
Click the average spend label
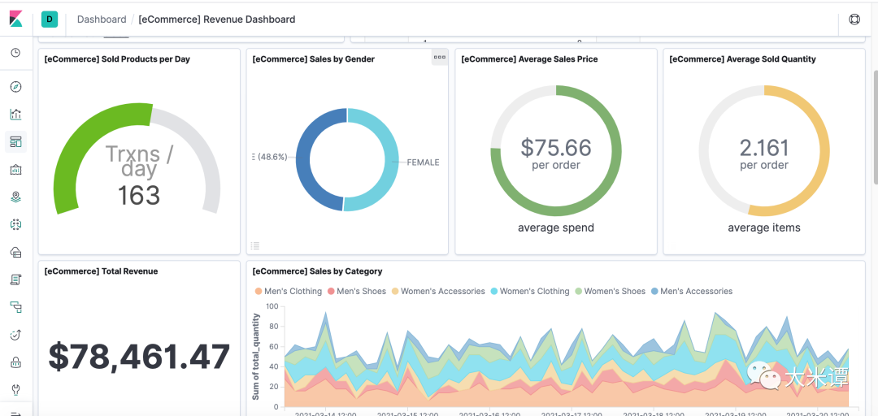(x=556, y=227)
